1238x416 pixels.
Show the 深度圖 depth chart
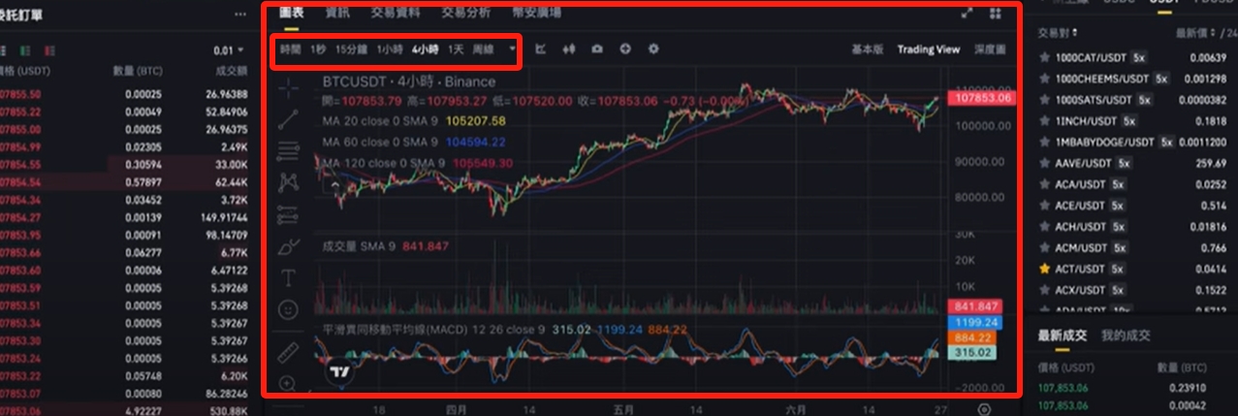tap(990, 49)
